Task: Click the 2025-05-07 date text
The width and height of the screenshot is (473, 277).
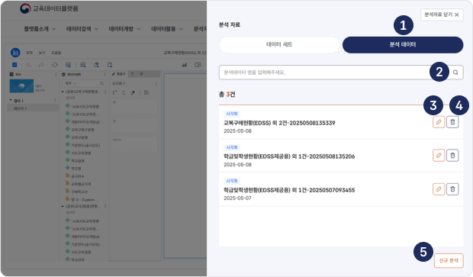Action: click(237, 198)
